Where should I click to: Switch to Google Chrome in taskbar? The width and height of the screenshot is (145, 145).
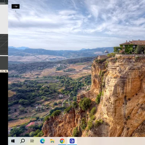click(62, 141)
